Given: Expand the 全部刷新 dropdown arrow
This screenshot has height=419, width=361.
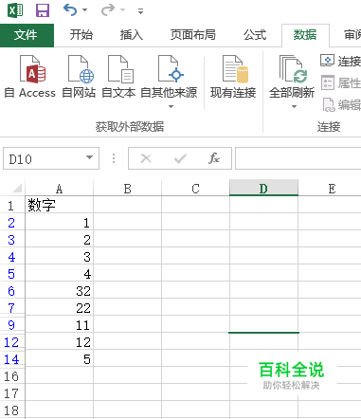Looking at the screenshot, I should coord(294,107).
